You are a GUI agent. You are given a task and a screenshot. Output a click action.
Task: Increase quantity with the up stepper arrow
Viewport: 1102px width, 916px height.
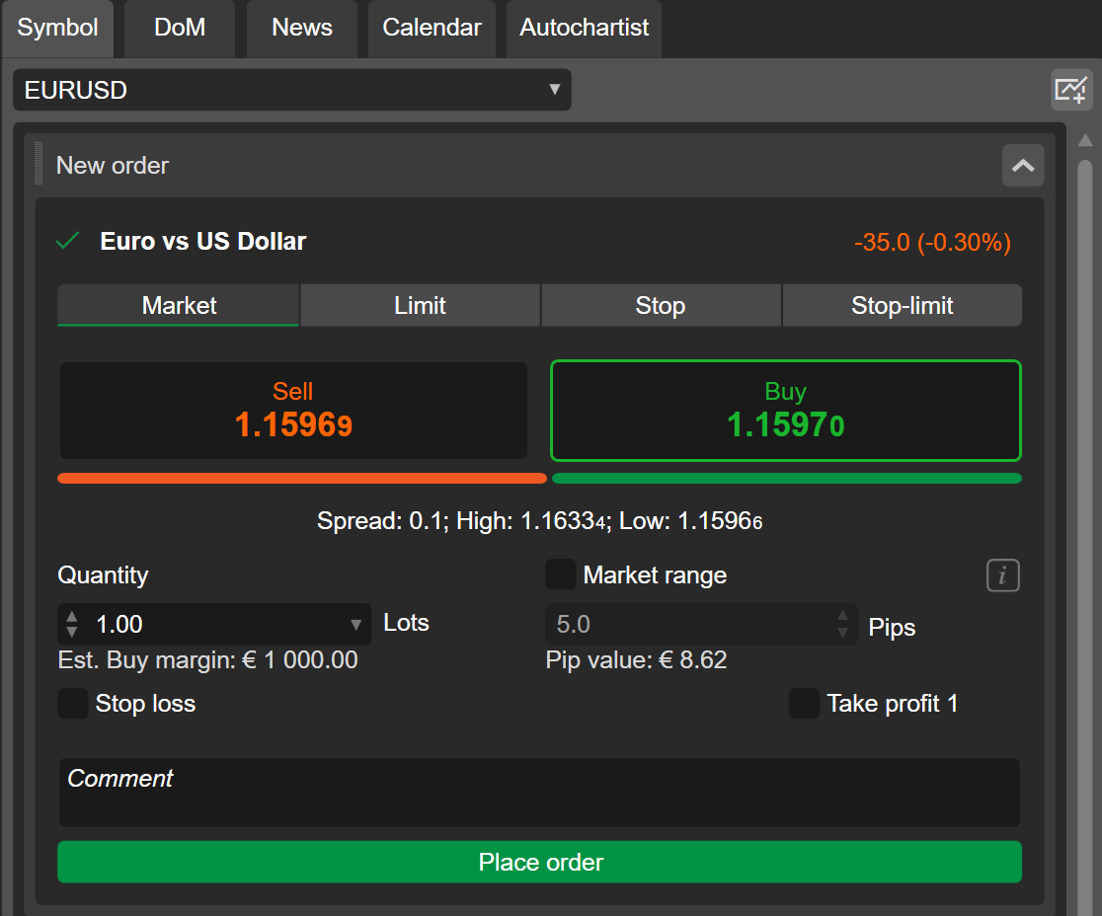click(x=72, y=617)
